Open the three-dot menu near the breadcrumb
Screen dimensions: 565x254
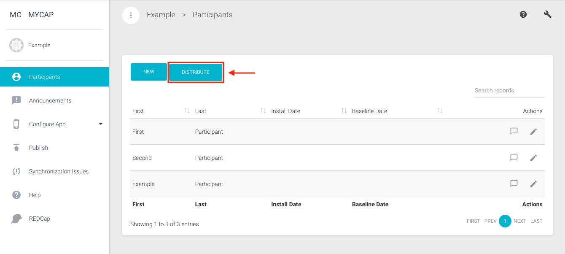point(131,15)
